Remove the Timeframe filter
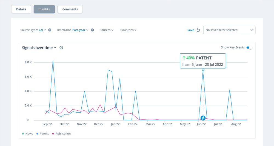 pyautogui.click(x=92, y=30)
